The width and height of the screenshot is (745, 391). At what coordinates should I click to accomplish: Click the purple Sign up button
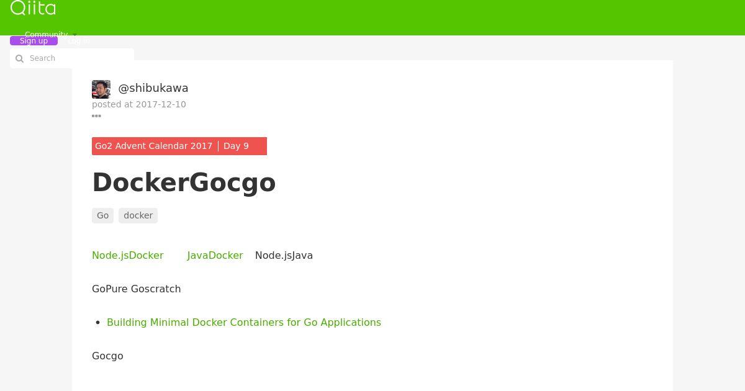coord(34,41)
